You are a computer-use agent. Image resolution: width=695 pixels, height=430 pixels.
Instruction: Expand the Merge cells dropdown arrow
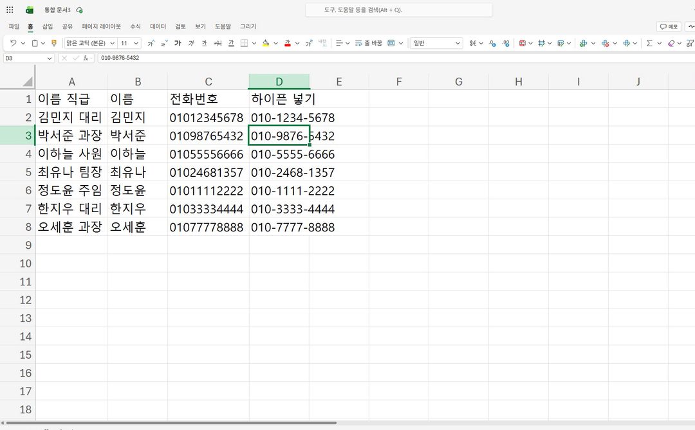pos(401,43)
